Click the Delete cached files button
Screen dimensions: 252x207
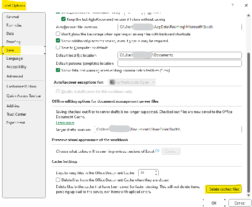(224, 189)
